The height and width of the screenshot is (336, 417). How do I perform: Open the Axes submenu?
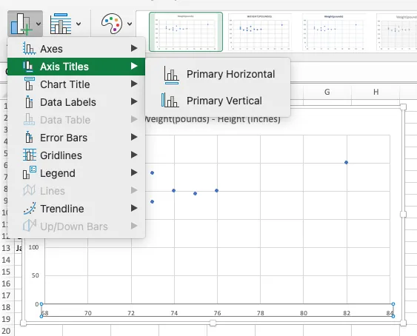[76, 49]
